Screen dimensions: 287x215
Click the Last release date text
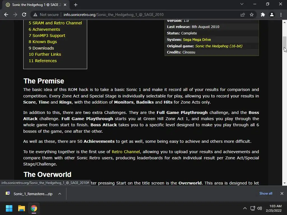point(205,27)
